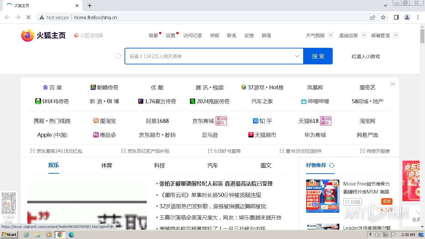Click the Move Free product thumbnail
Image resolution: width=425 pixels, height=239 pixels.
tap(323, 196)
